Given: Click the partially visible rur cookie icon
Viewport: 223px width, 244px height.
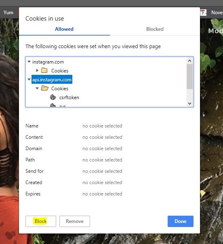Looking at the screenshot, I should 53,105.
